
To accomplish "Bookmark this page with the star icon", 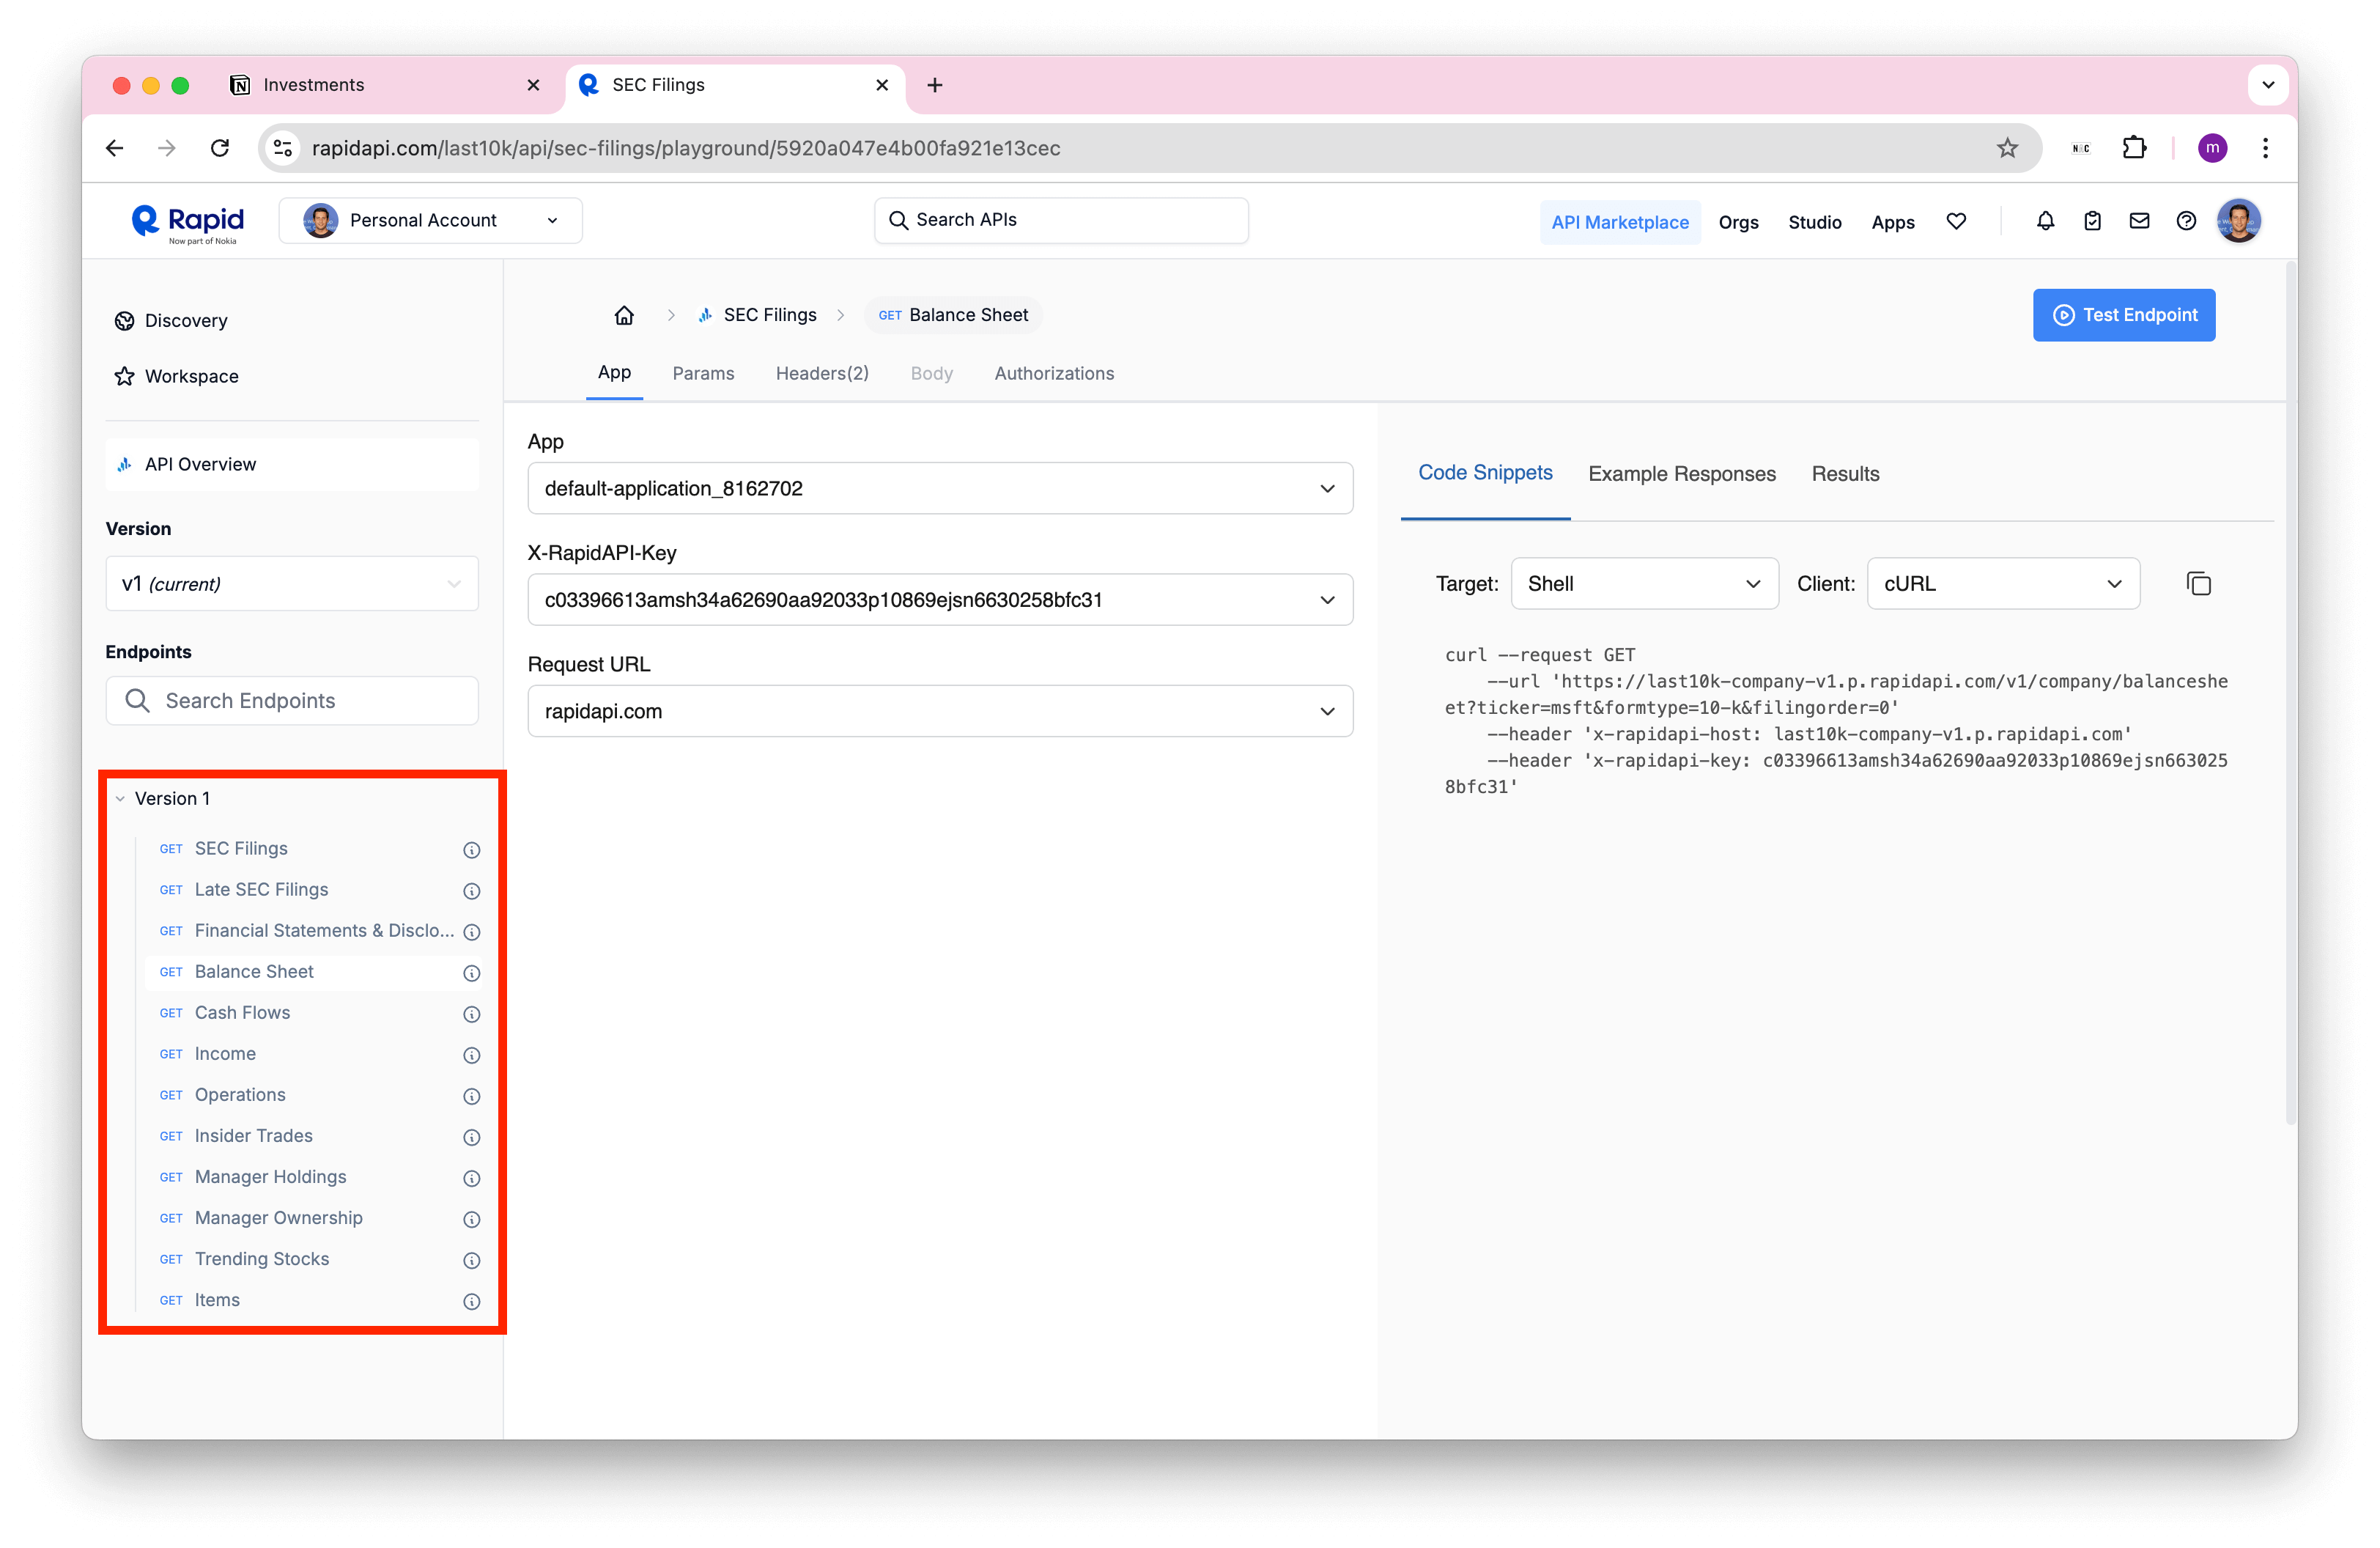I will (x=2007, y=148).
